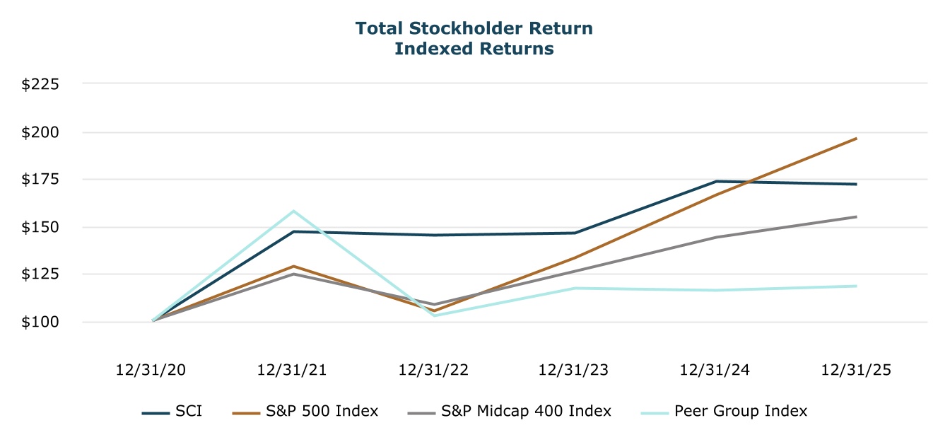Click the $150 y-axis label
This screenshot has width=950, height=447.
pos(40,227)
